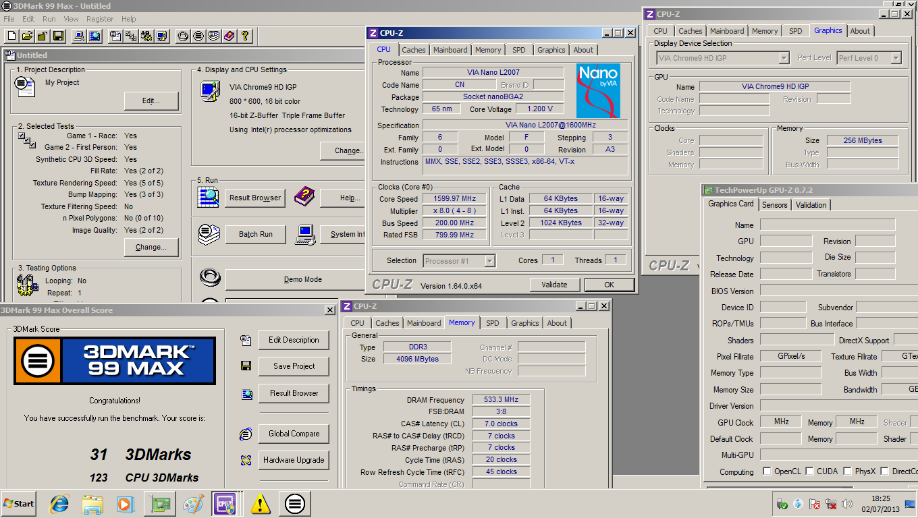
Task: Click the Batch Run button
Action: (256, 234)
